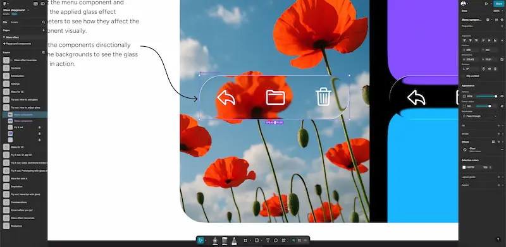506x247 pixels.
Task: Add an export setting with plus icon
Action: pos(498,185)
